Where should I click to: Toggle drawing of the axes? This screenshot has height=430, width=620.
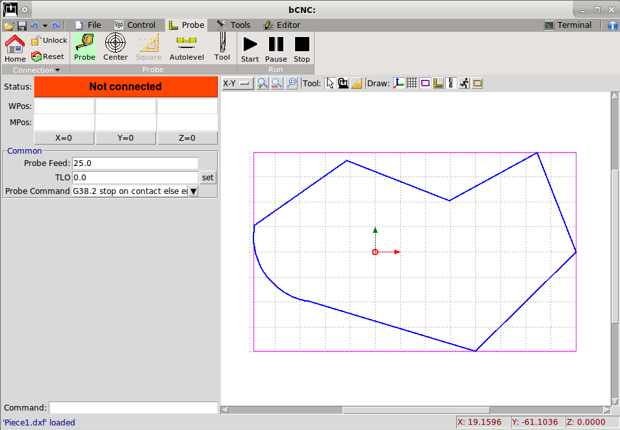(398, 83)
